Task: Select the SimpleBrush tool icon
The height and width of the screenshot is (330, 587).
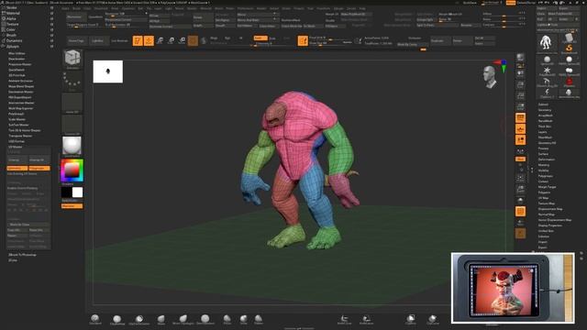Action: 569,49
